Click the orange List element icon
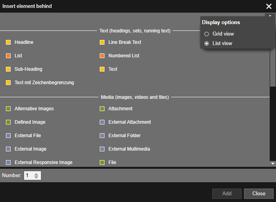 coord(8,56)
